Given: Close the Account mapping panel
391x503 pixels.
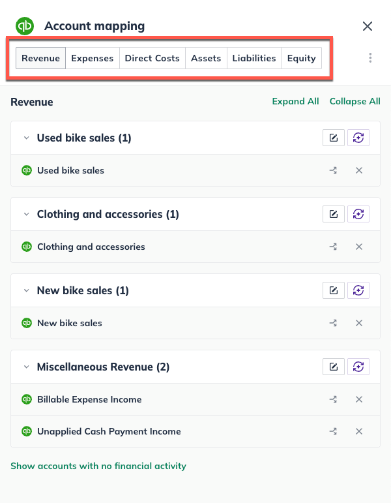Looking at the screenshot, I should click(368, 26).
